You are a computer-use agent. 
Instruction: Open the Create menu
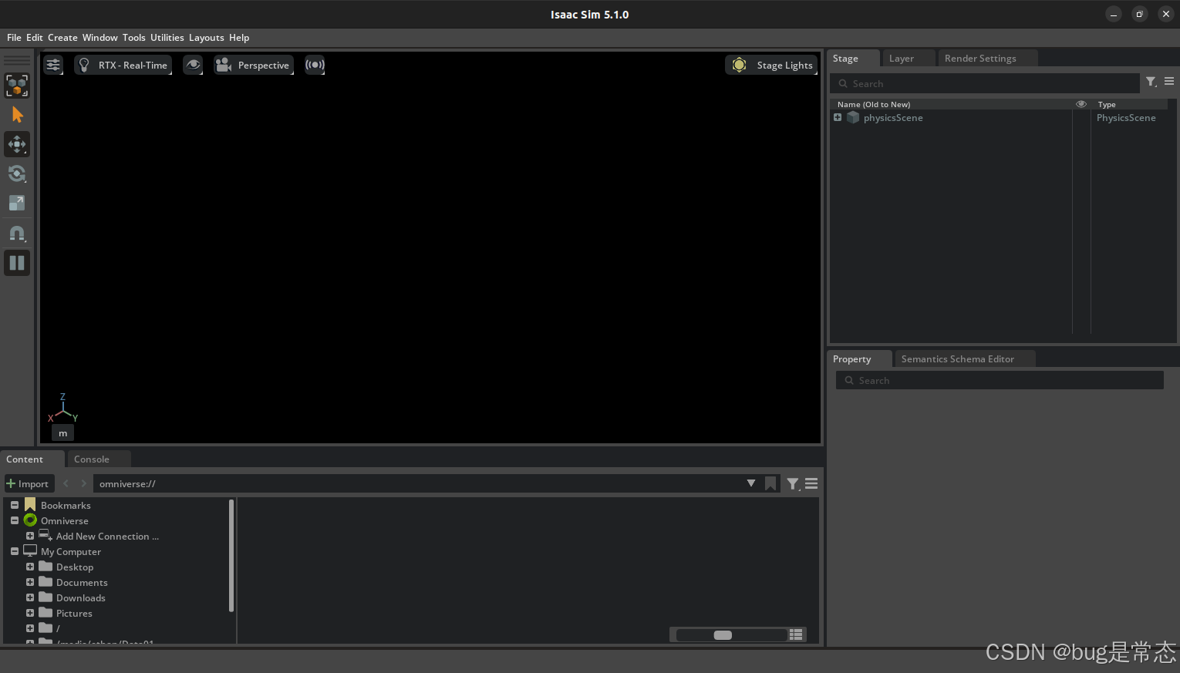click(x=62, y=38)
